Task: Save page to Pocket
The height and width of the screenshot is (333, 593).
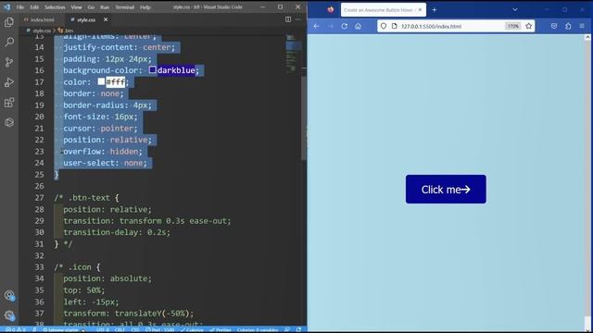Action: pos(554,26)
